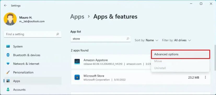Expand the Filter by All drives dropdown
Screen dimensions: 216x95
pyautogui.click(x=176, y=40)
